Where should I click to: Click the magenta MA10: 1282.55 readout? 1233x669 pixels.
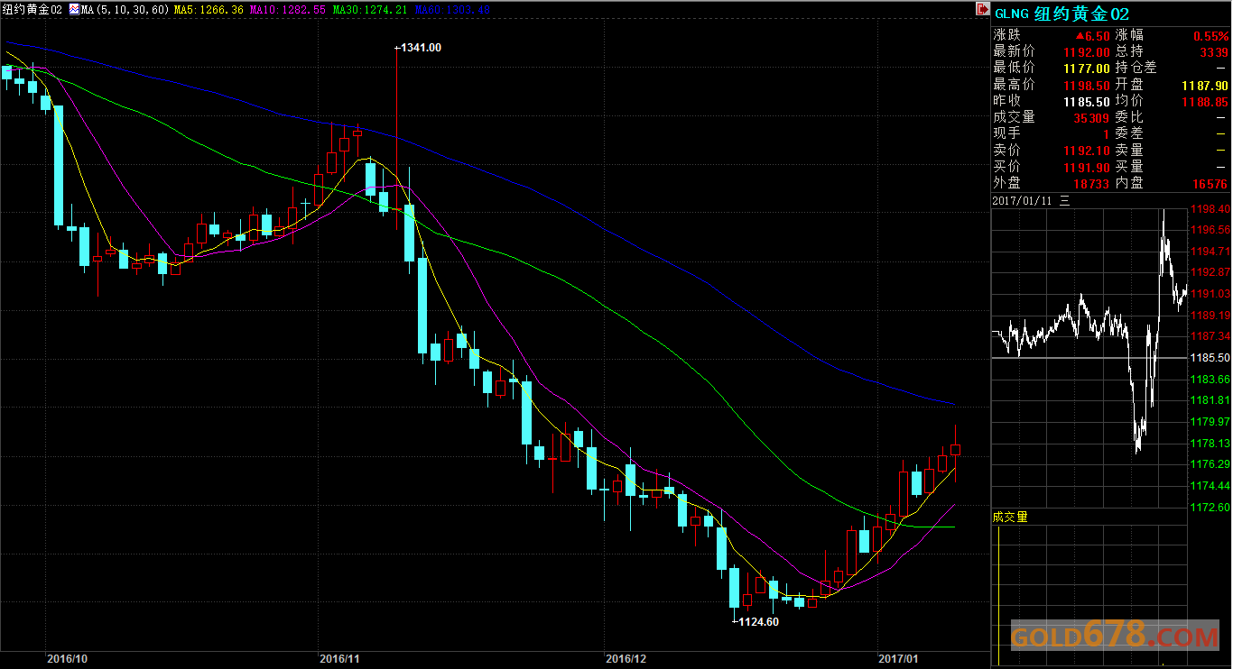click(x=287, y=9)
